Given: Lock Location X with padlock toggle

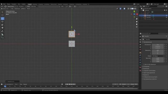Looking at the screenshot, I should [165, 45].
